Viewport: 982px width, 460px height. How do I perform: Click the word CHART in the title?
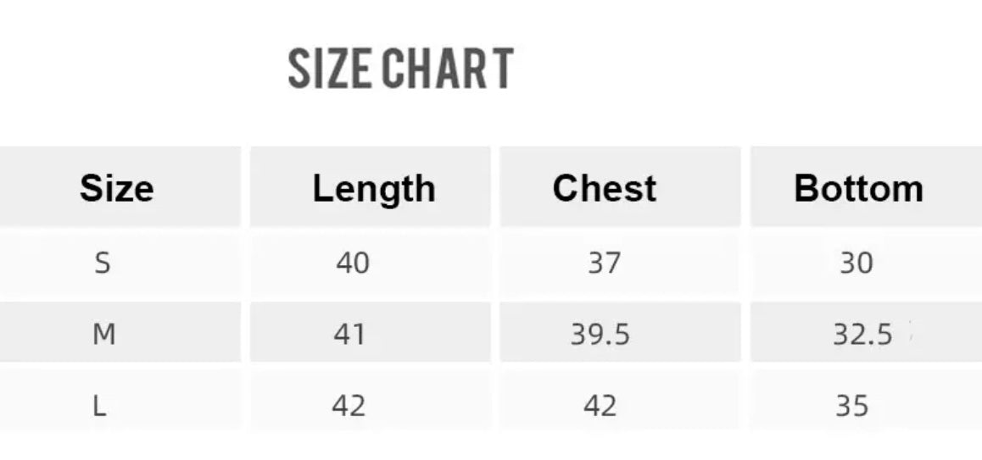[x=446, y=68]
